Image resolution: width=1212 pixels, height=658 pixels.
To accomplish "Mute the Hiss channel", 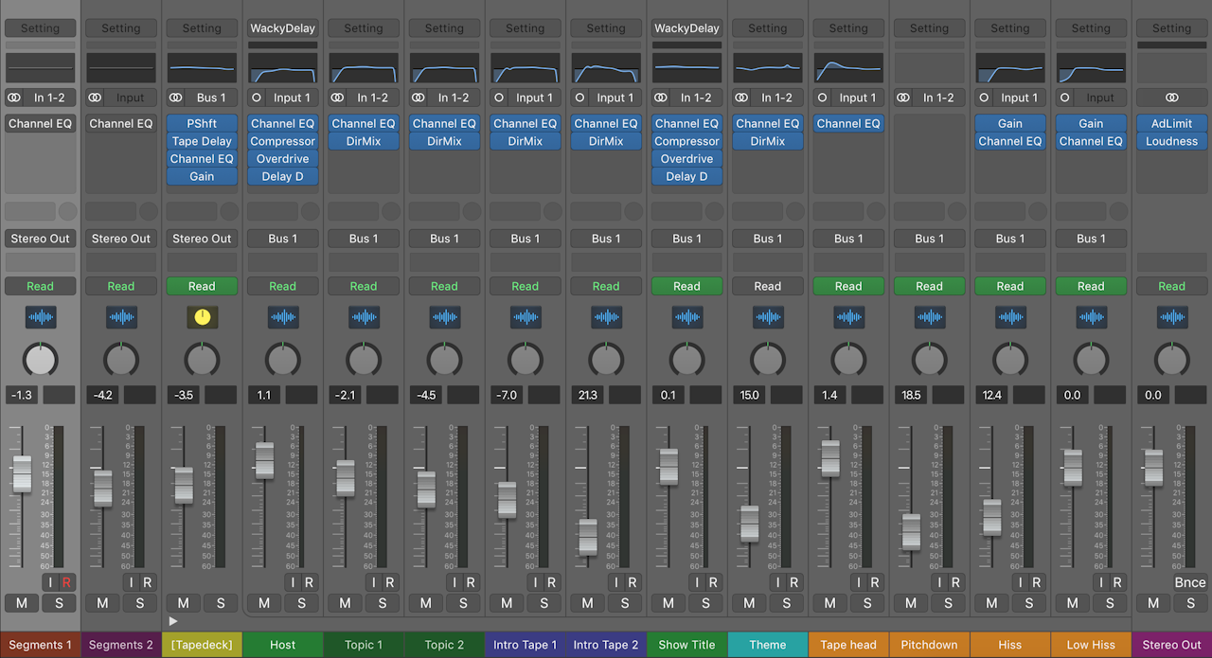I will tap(991, 603).
